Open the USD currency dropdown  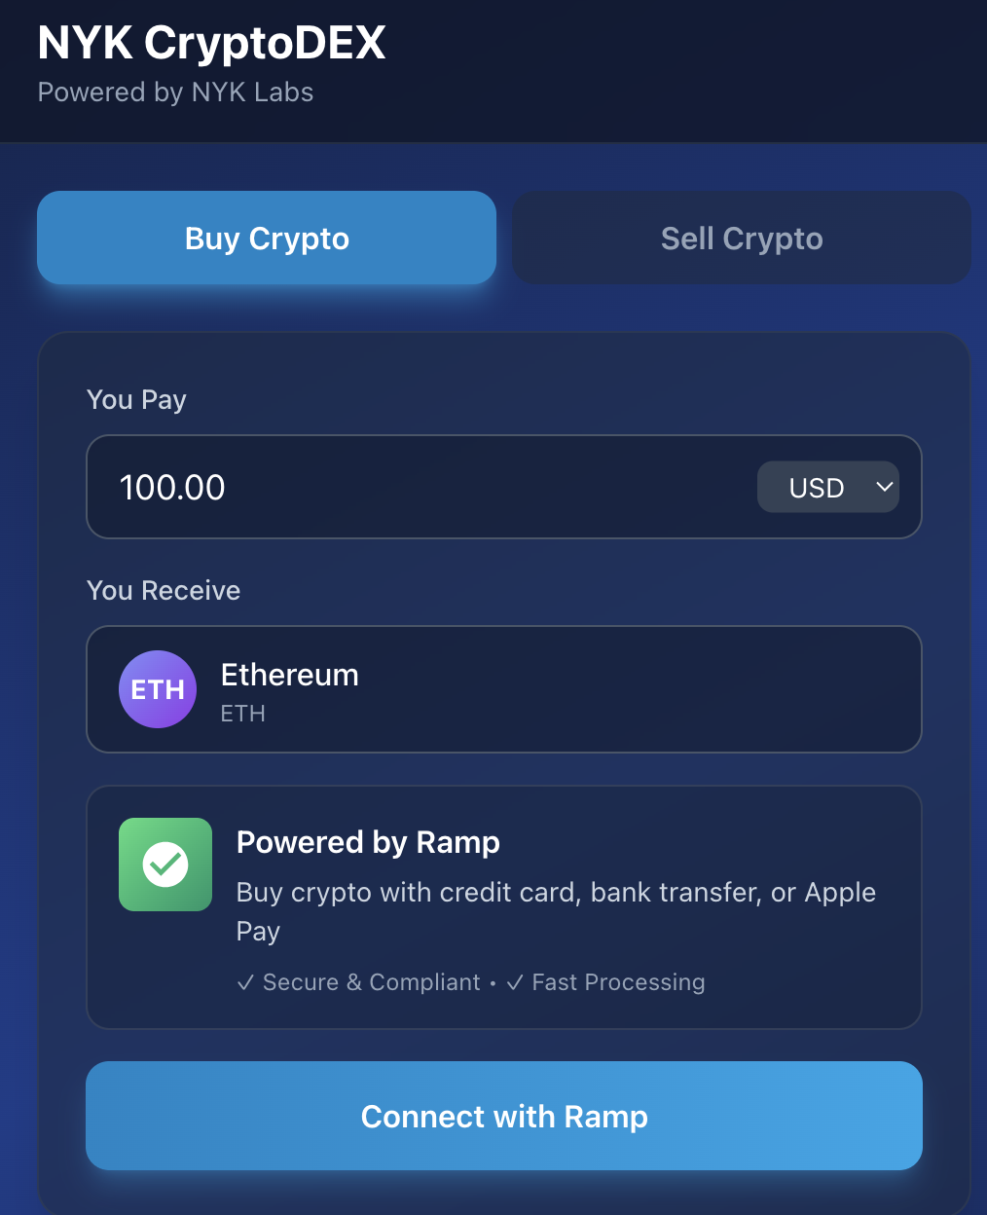coord(827,487)
